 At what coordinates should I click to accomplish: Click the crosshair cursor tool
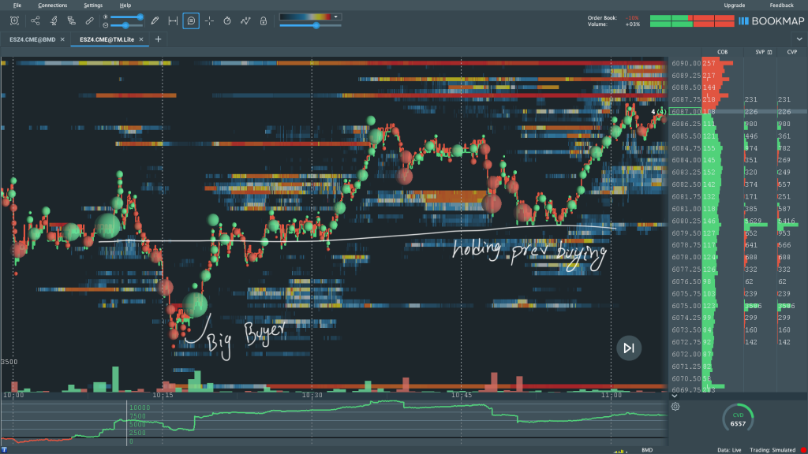pos(208,20)
